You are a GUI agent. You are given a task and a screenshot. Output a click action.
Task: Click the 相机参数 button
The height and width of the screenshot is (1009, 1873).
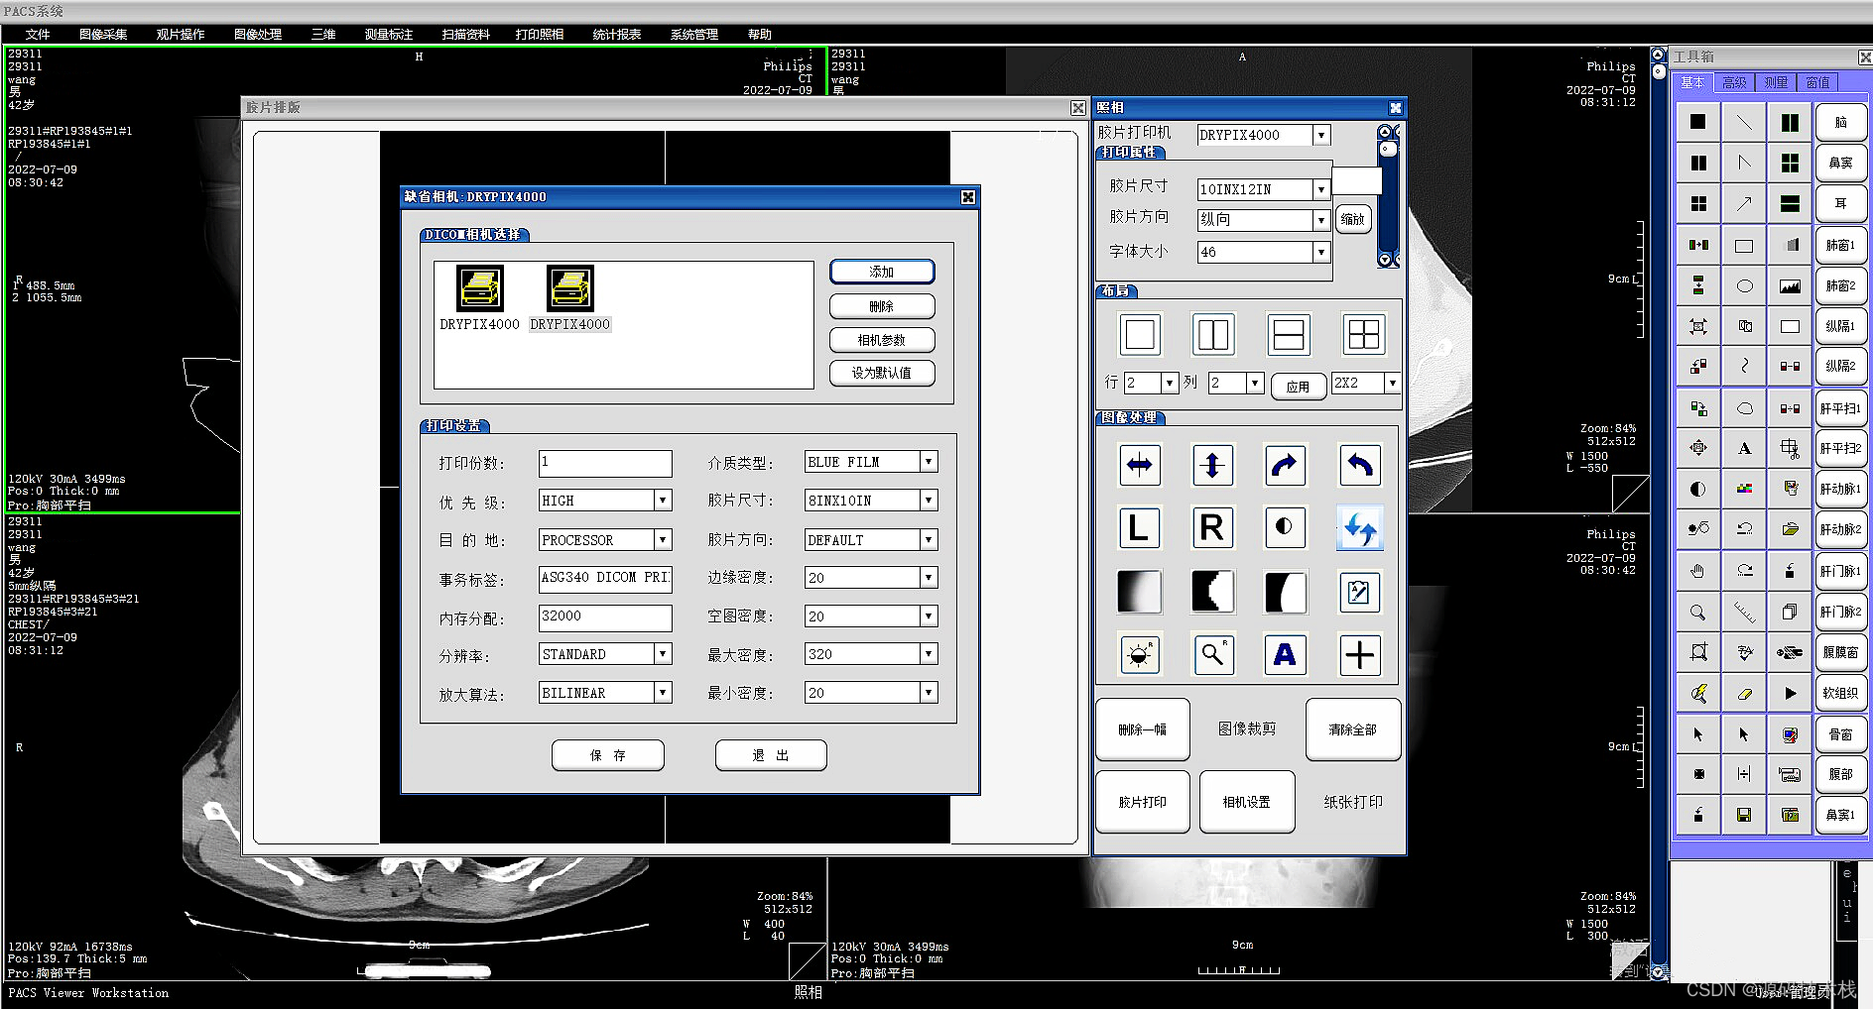click(882, 340)
